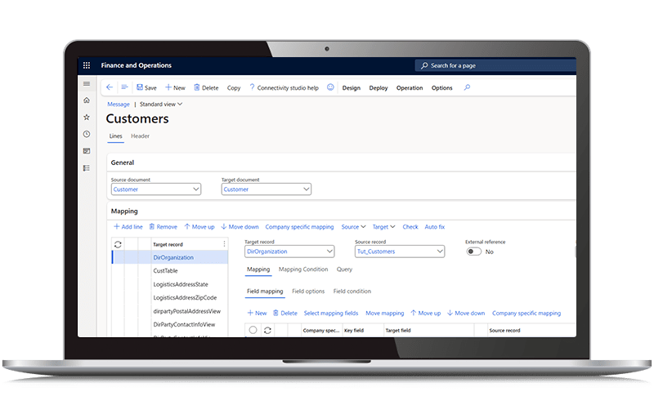Select the LogisticsAddressState row
The image size is (654, 414).
tap(170, 284)
